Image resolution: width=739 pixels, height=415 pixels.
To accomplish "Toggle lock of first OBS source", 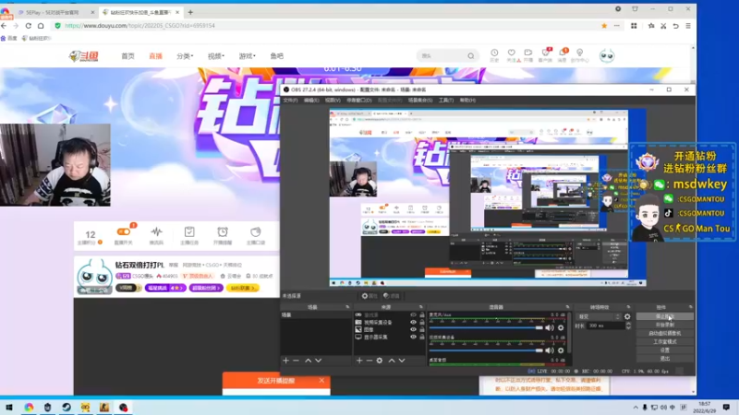I will pyautogui.click(x=422, y=314).
